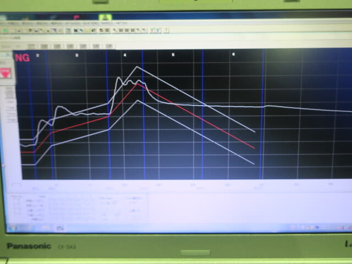Select the last tab above the graph
The image size is (352, 264).
[109, 46]
